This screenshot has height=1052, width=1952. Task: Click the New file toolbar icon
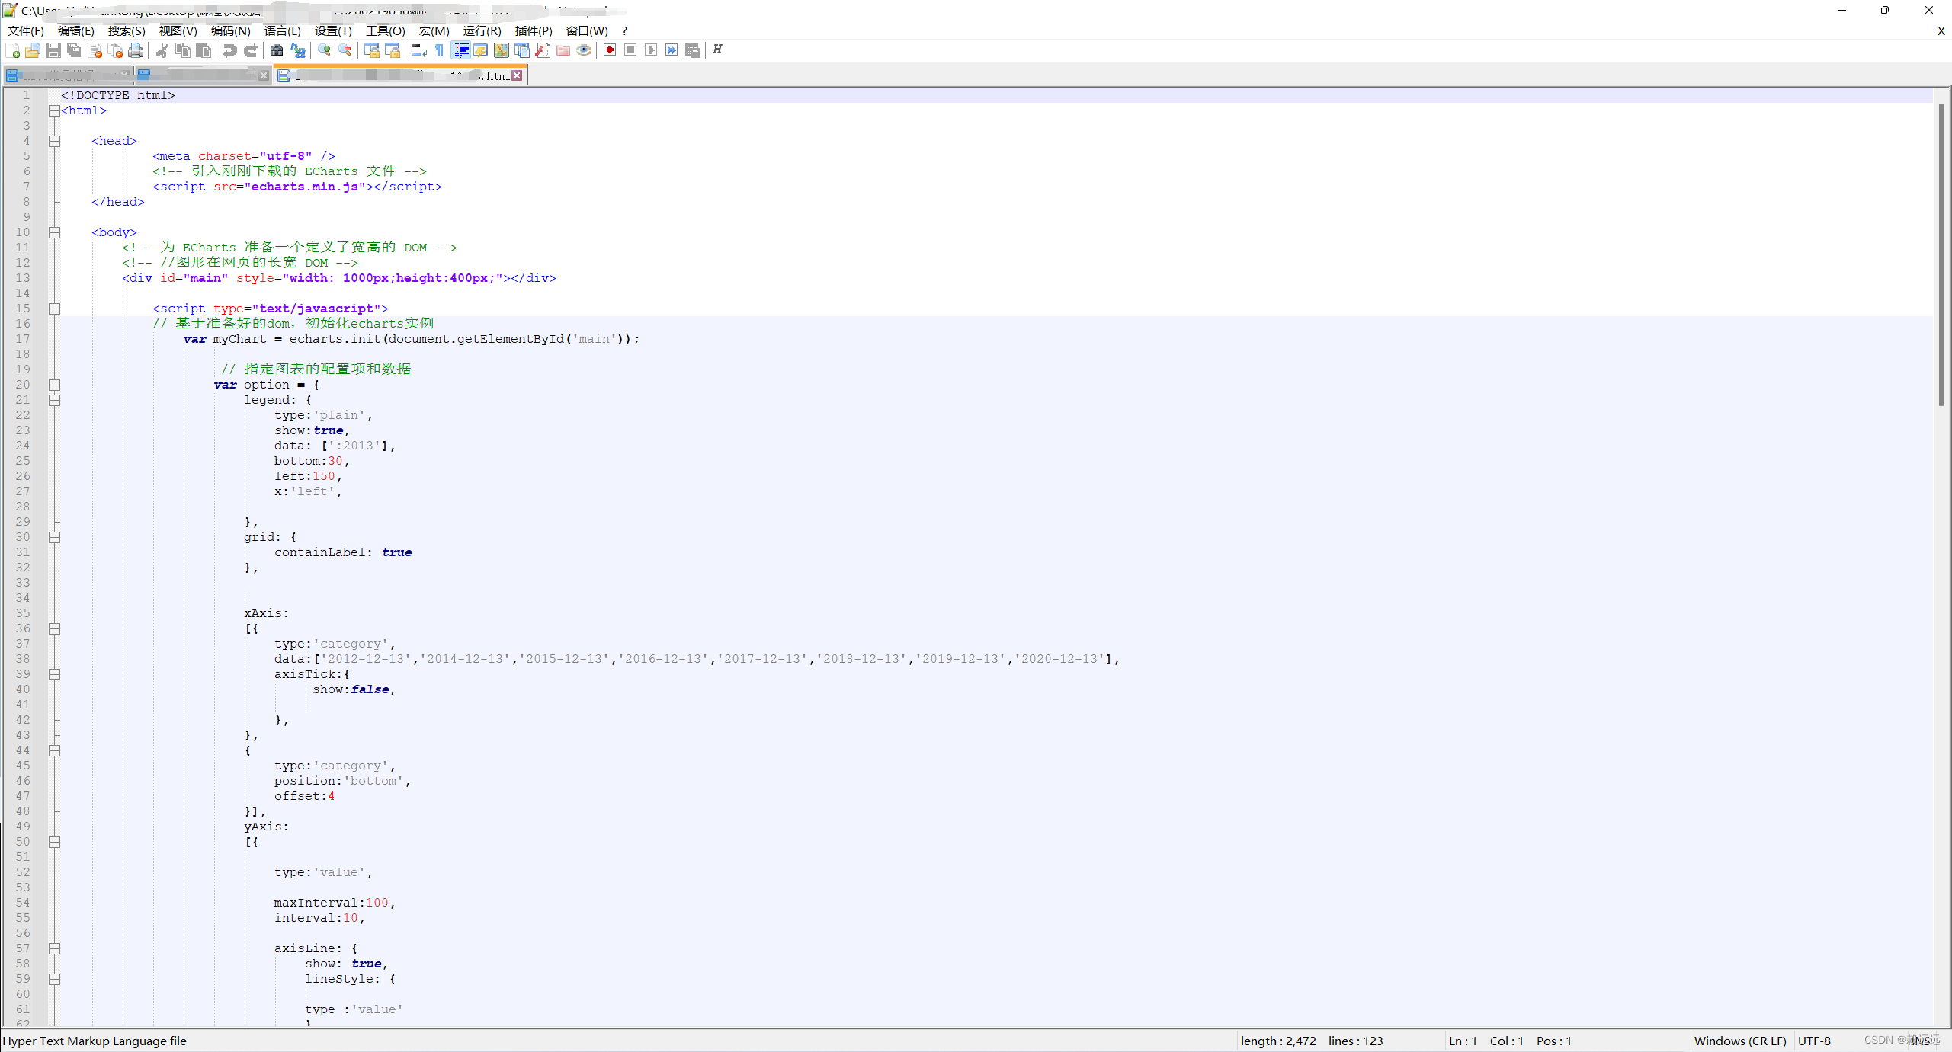13,50
